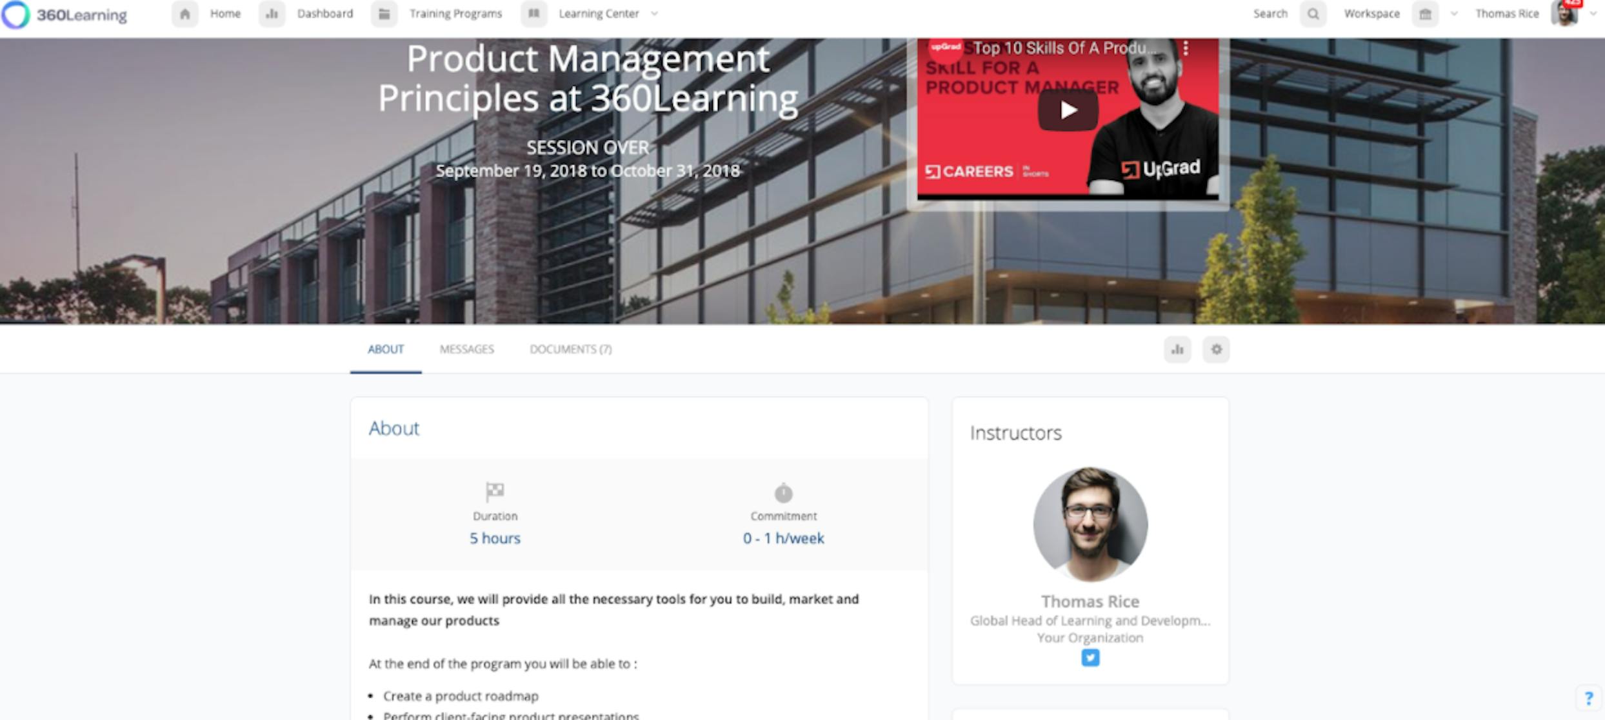This screenshot has height=720, width=1605.
Task: Select the Training Programs folder icon
Action: [384, 14]
